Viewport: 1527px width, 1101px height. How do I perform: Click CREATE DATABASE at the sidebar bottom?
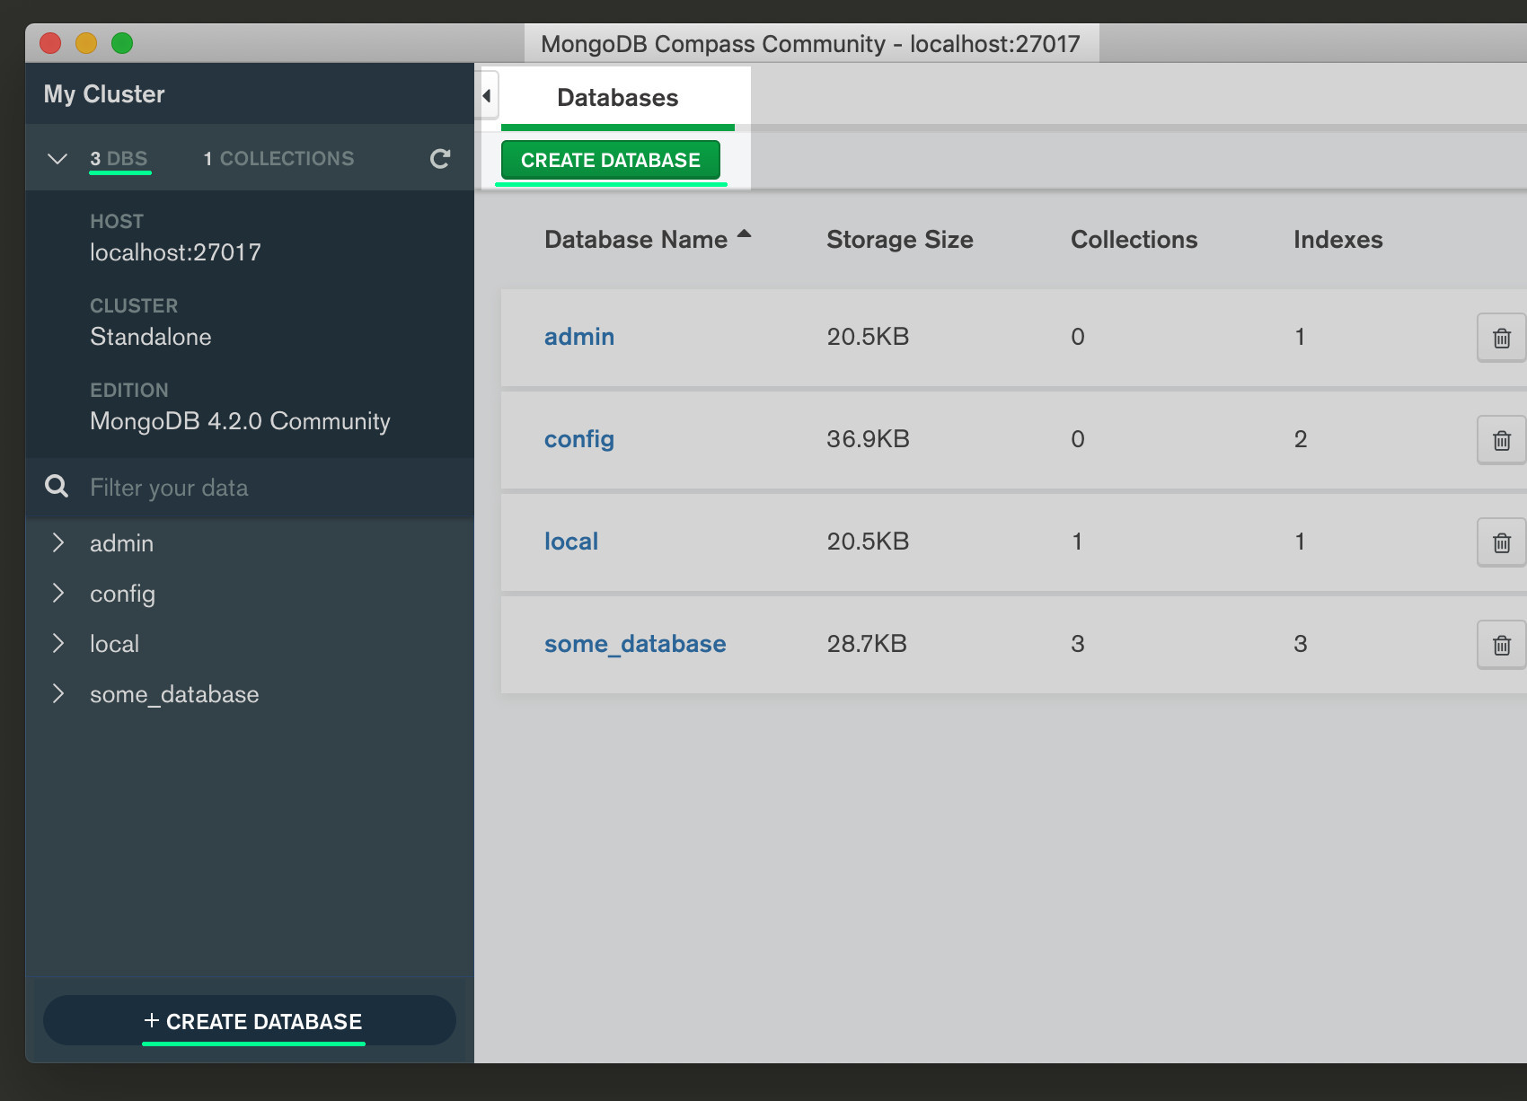[x=252, y=1020]
